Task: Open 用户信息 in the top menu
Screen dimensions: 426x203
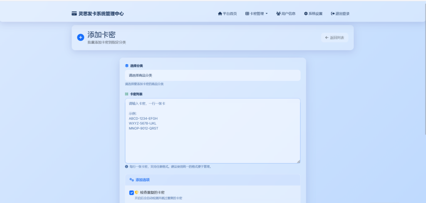Action: pos(288,14)
